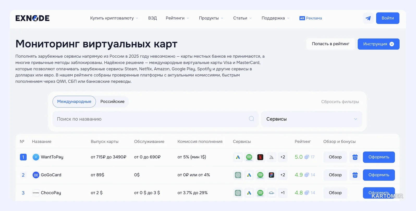Open the Обзор review for ChocoPay
This screenshot has width=416, height=211.
coord(335,193)
